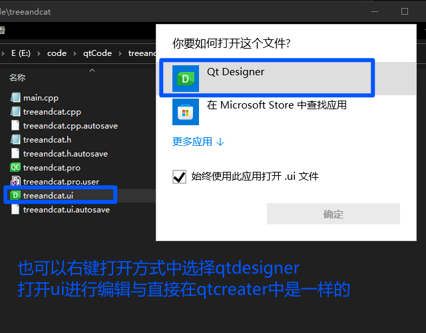426x333 pixels.
Task: Click blank icon of treeandcat.cpp.autosave
Action: [x=15, y=126]
